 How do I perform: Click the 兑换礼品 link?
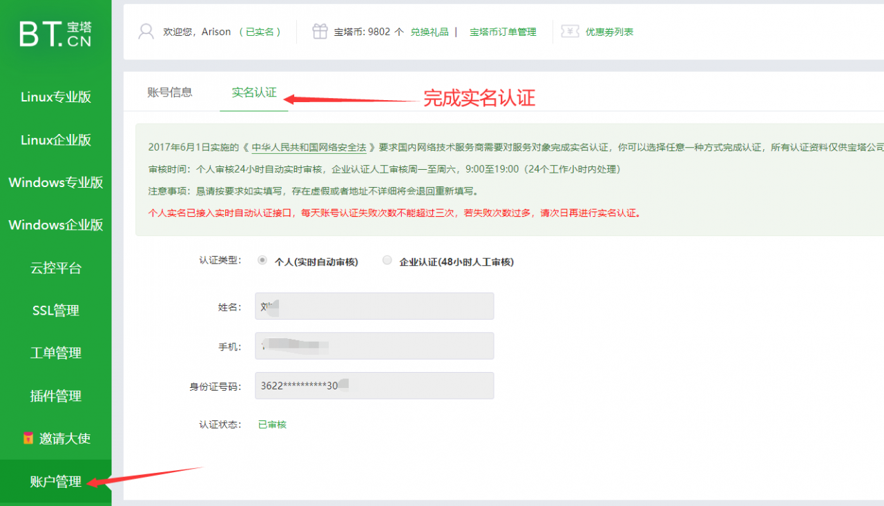coord(430,32)
